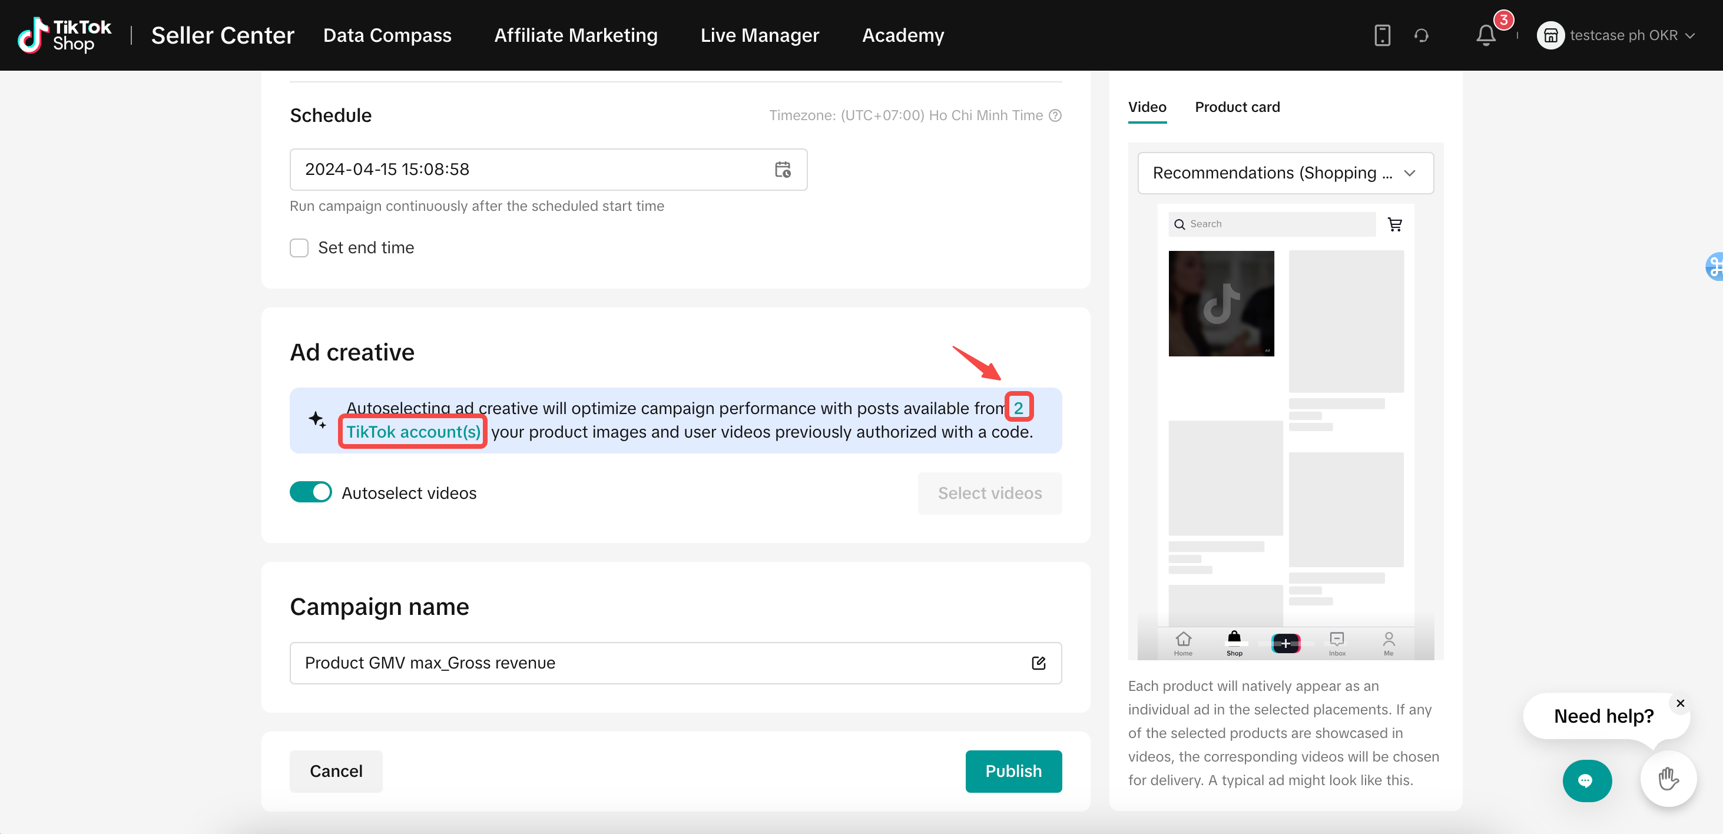Image resolution: width=1723 pixels, height=834 pixels.
Task: Click the mobile phone icon in header
Action: (1382, 35)
